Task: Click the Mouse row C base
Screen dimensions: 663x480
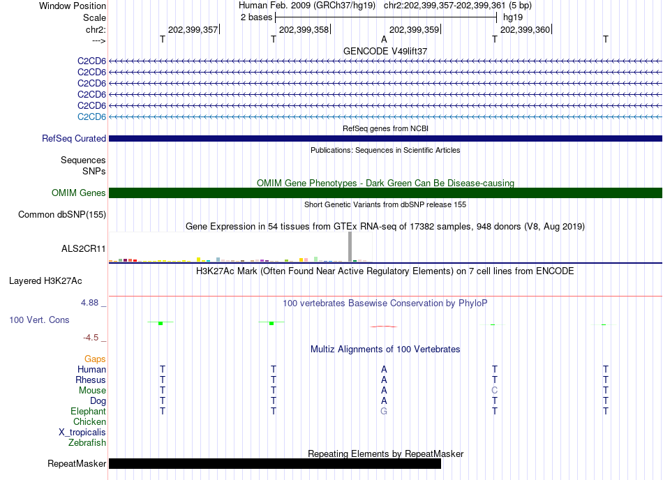Action: 494,391
